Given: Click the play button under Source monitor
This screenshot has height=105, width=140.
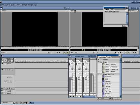Looking at the screenshot, I should pos(36,50).
